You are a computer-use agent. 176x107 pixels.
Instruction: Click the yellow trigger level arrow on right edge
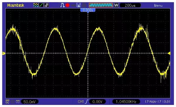click(x=169, y=53)
